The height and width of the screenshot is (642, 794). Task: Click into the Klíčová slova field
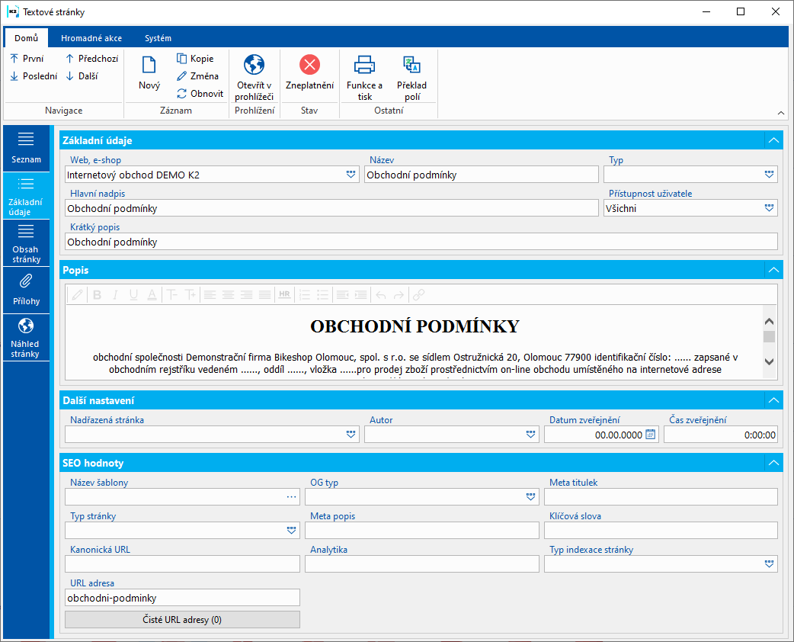[x=661, y=531]
